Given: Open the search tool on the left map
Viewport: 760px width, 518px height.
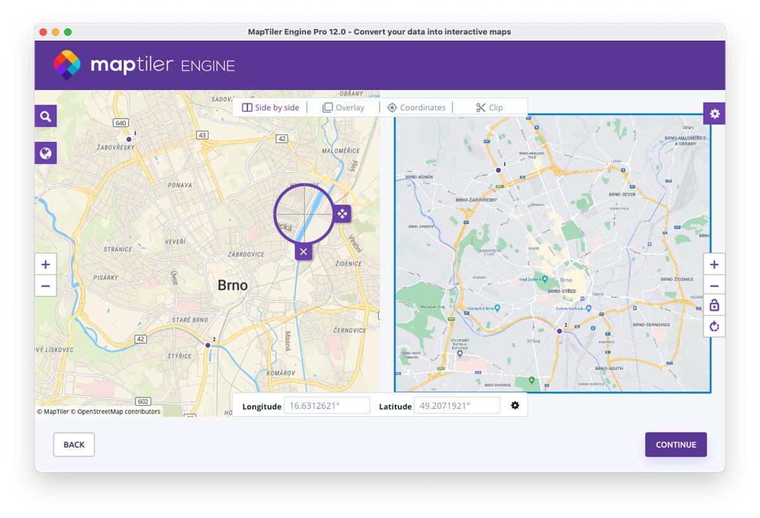Looking at the screenshot, I should (45, 116).
